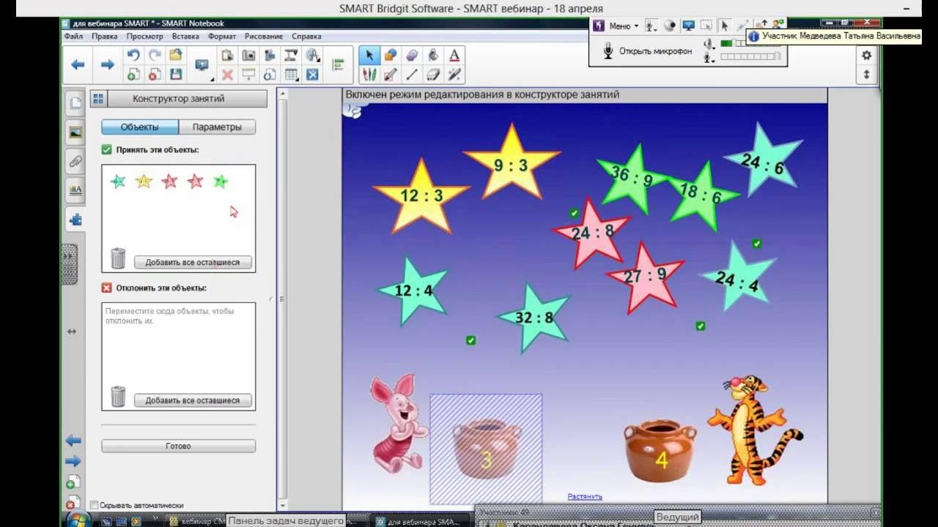Click 'Добавить все оставшиеся' in the accept box
The height and width of the screenshot is (527, 938).
(x=192, y=262)
